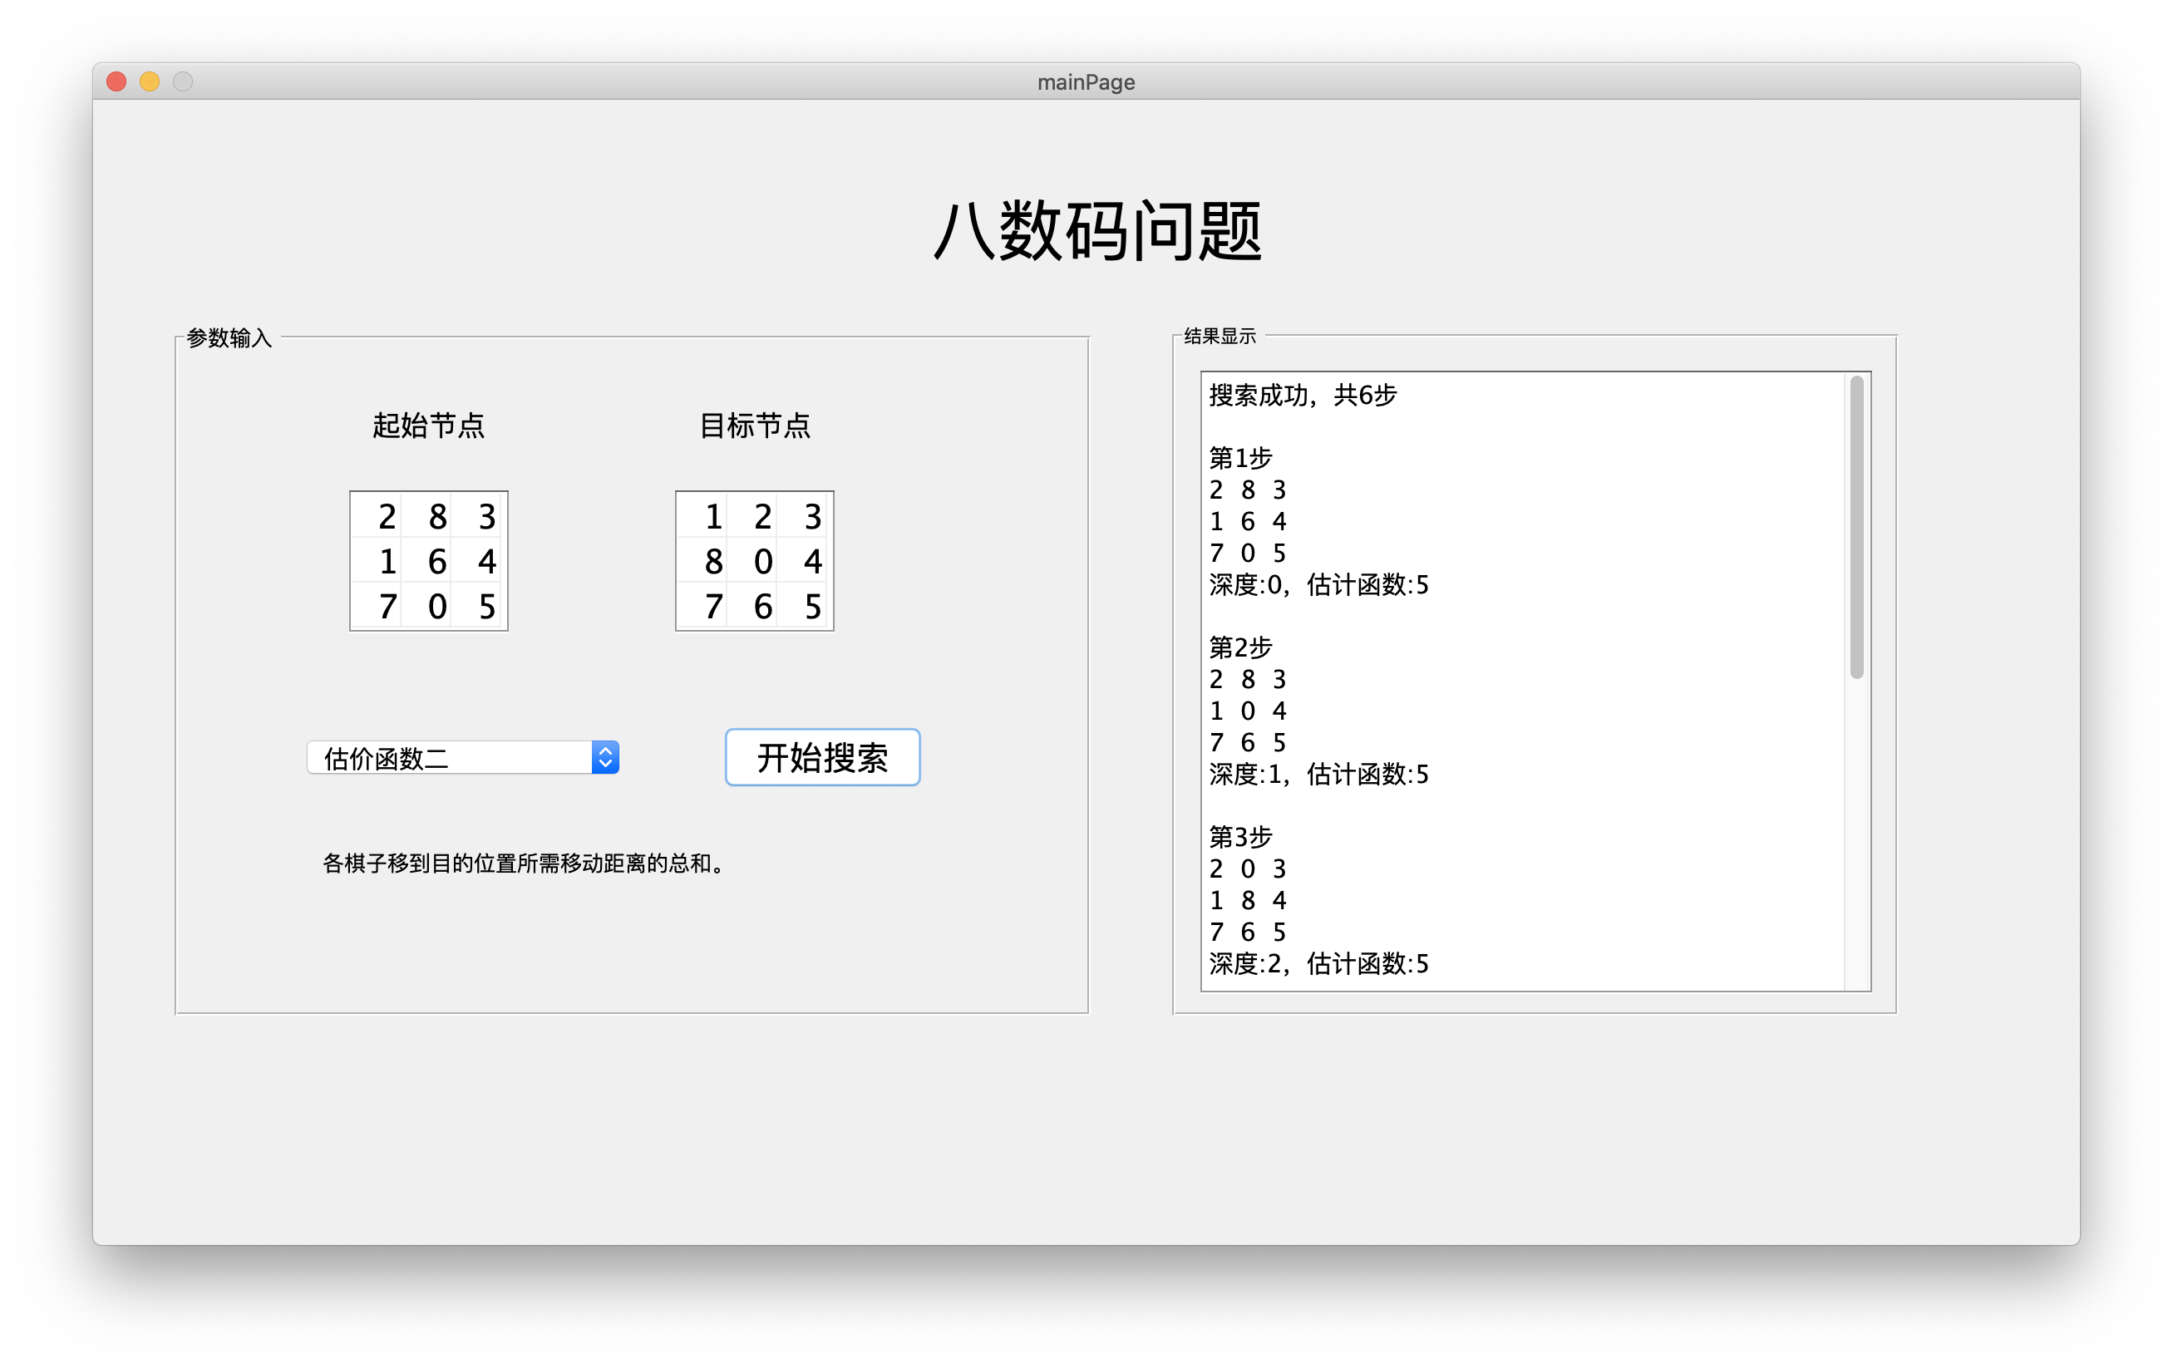Click the results panel scrollbar thumb
This screenshot has height=1368, width=2173.
point(1855,528)
